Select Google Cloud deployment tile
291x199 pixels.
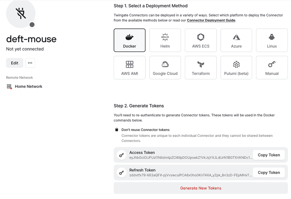coord(165,68)
